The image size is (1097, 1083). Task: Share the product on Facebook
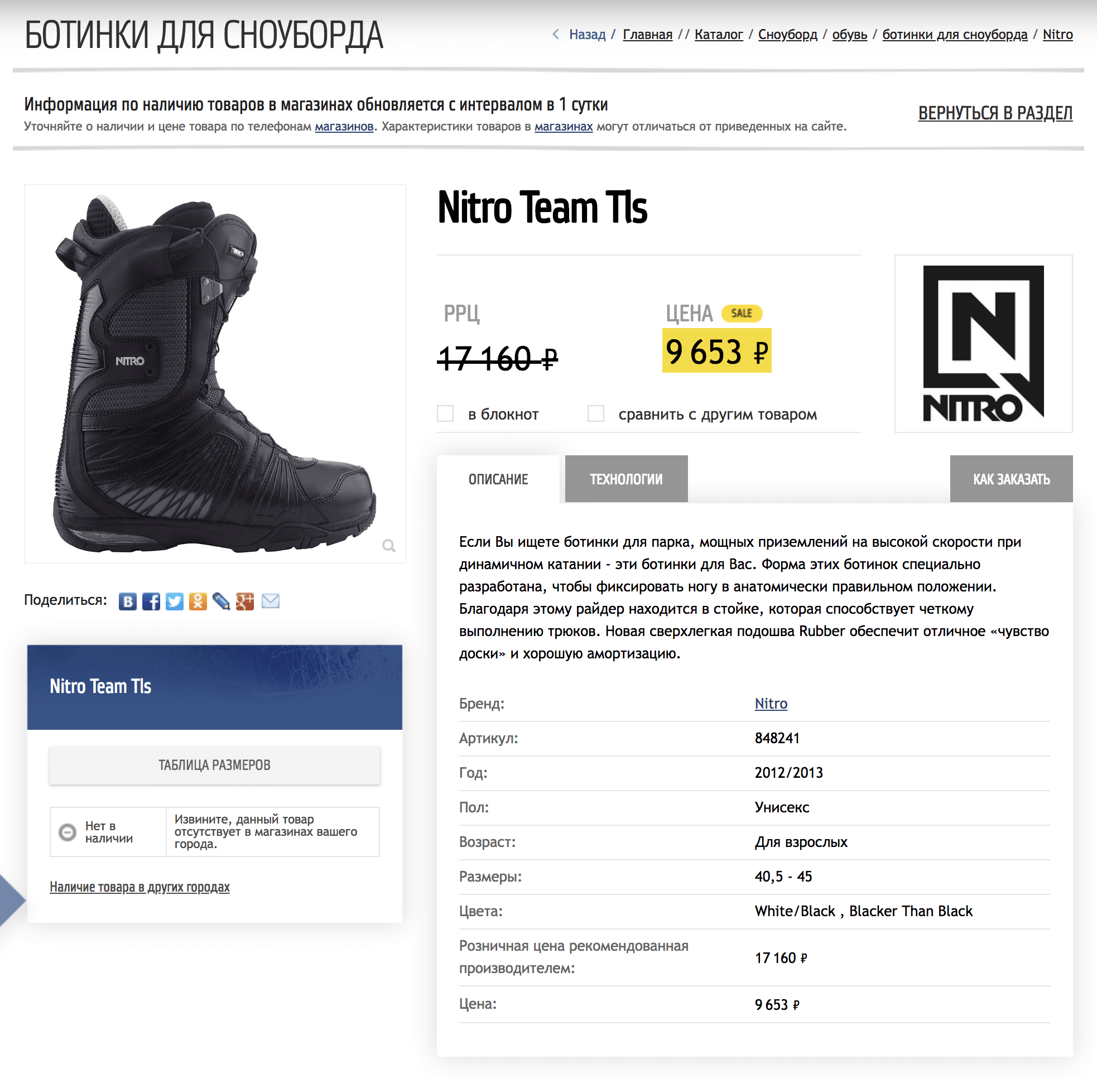[x=151, y=601]
